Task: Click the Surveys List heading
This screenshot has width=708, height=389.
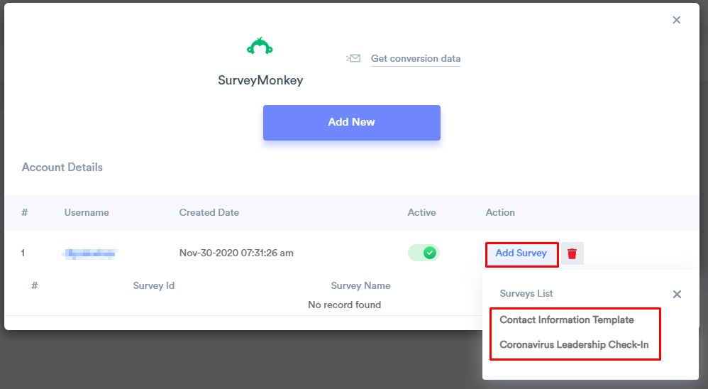Action: click(x=526, y=294)
